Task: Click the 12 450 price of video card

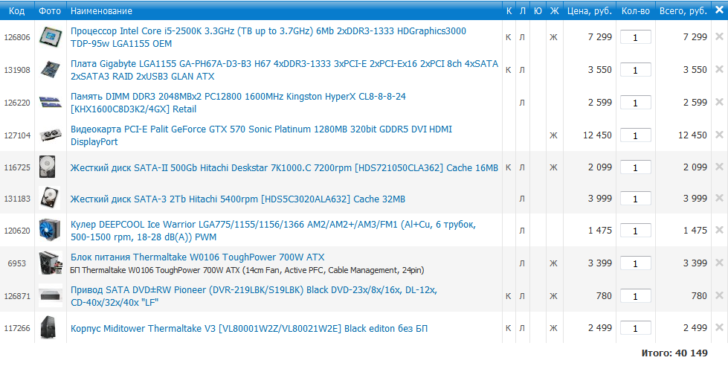Action: (598, 135)
